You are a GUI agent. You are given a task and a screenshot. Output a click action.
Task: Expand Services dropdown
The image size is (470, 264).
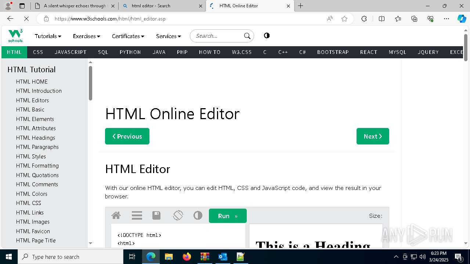[168, 36]
